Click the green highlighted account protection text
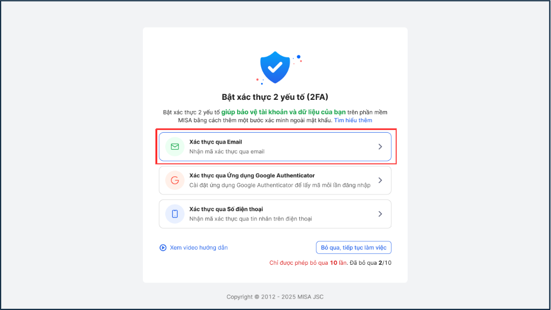The image size is (551, 310). (x=283, y=112)
